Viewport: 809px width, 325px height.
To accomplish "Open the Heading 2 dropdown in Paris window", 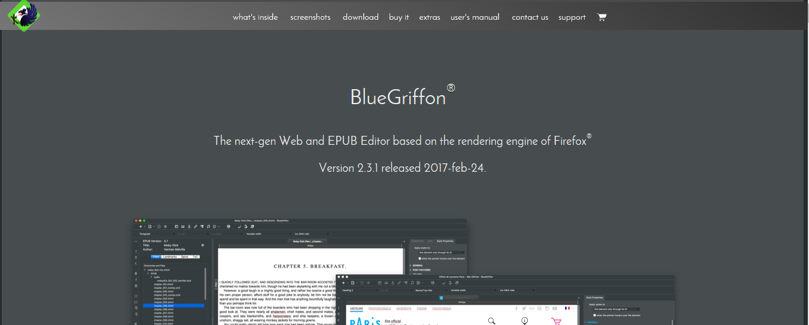I will [360, 290].
